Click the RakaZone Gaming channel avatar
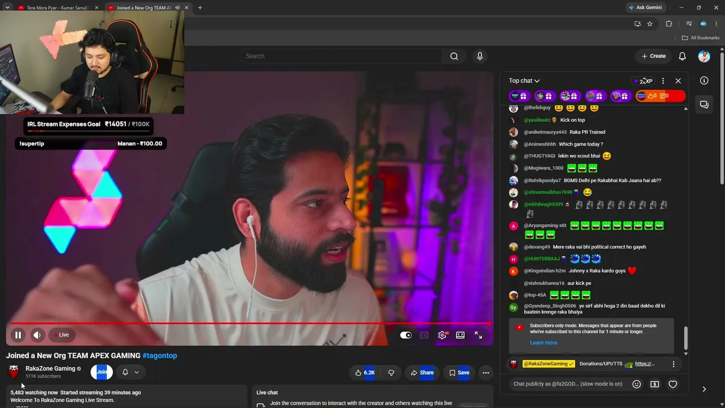This screenshot has height=408, width=725. 14,372
